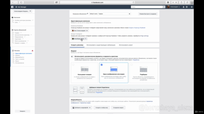Viewport: 204px width, 114px height.
Task: Click the smaller A text size button
Action: point(173,2)
